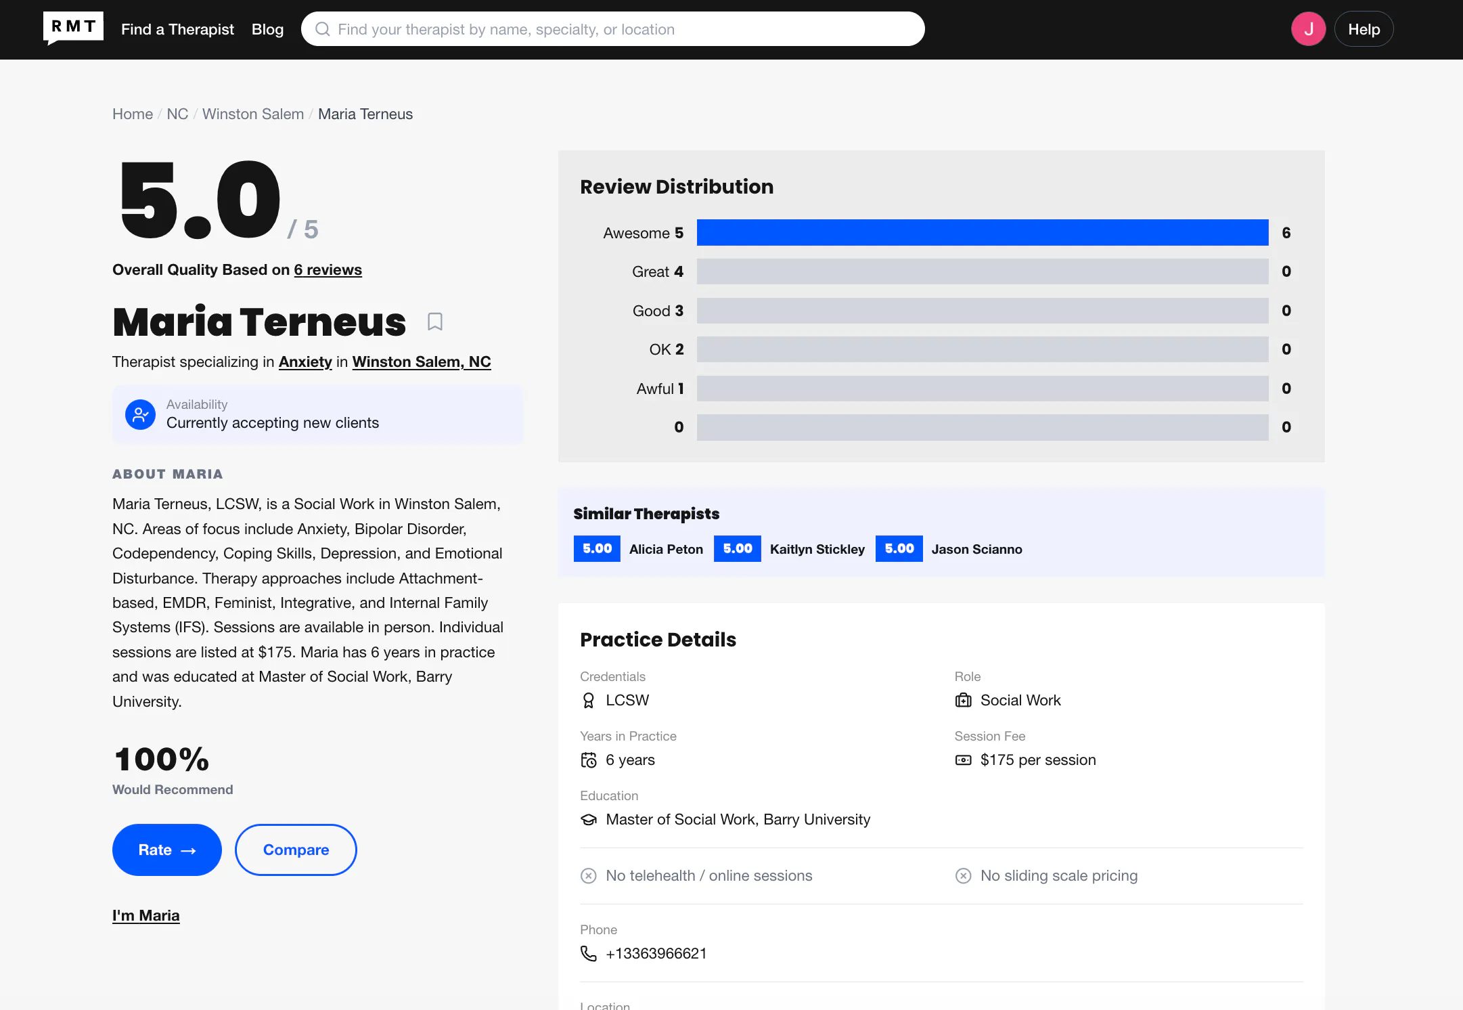Click the Years in Practice calendar icon
Image resolution: width=1463 pixels, height=1010 pixels.
[x=589, y=760]
